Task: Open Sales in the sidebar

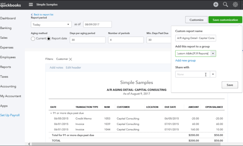Action: tap(4, 38)
